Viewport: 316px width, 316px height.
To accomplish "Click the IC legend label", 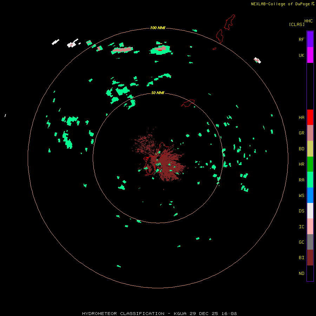I will coord(301,227).
